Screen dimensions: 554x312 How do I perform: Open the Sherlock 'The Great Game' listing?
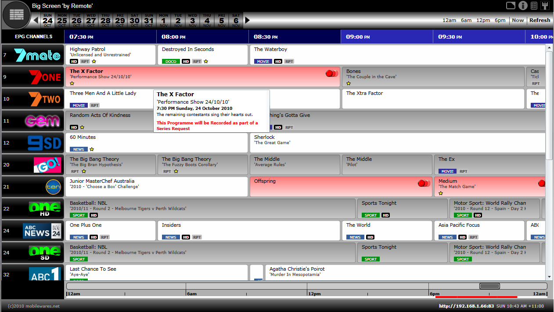397,143
